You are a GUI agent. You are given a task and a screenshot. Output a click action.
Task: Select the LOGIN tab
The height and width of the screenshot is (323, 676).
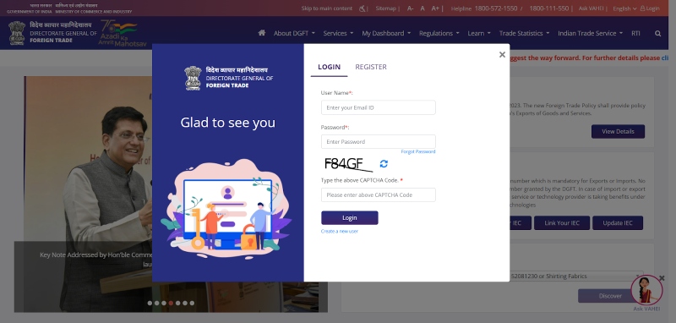pos(329,67)
